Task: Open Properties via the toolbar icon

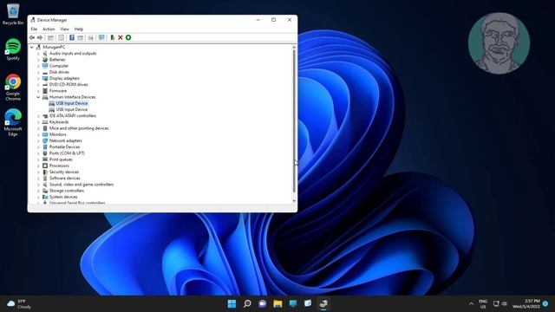Action: (x=62, y=37)
